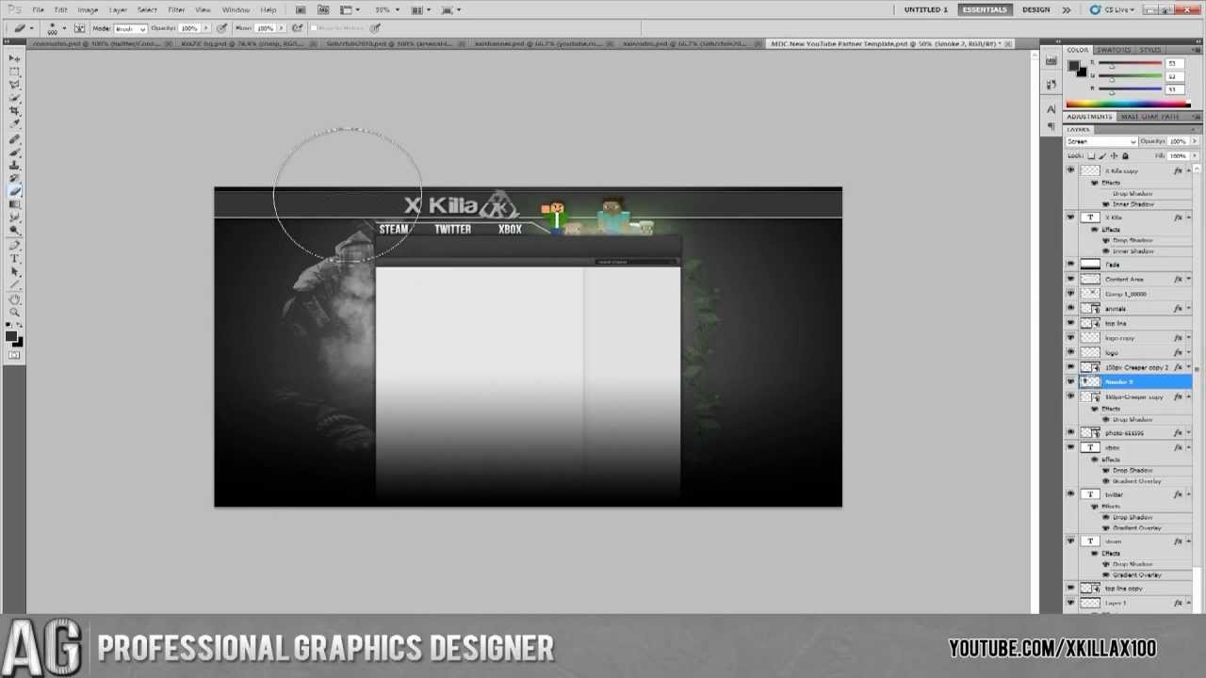Enable the Erase to History checkbox
This screenshot has width=1206, height=678.
pyautogui.click(x=315, y=28)
